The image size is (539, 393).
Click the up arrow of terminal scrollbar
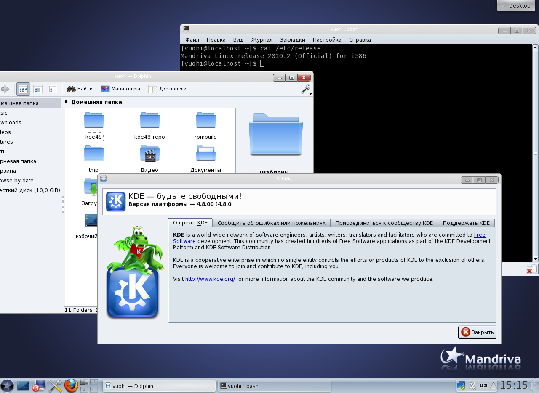click(535, 47)
